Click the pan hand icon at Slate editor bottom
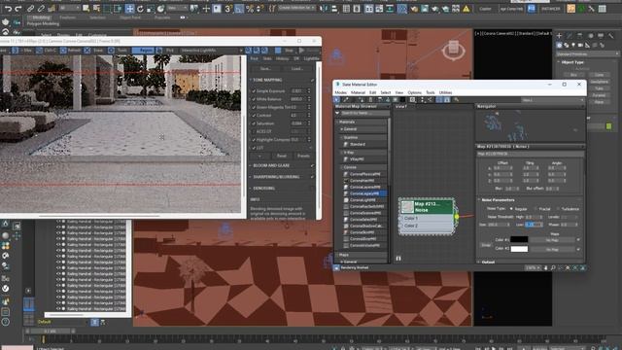Image resolution: width=622 pixels, height=350 pixels. [x=546, y=268]
